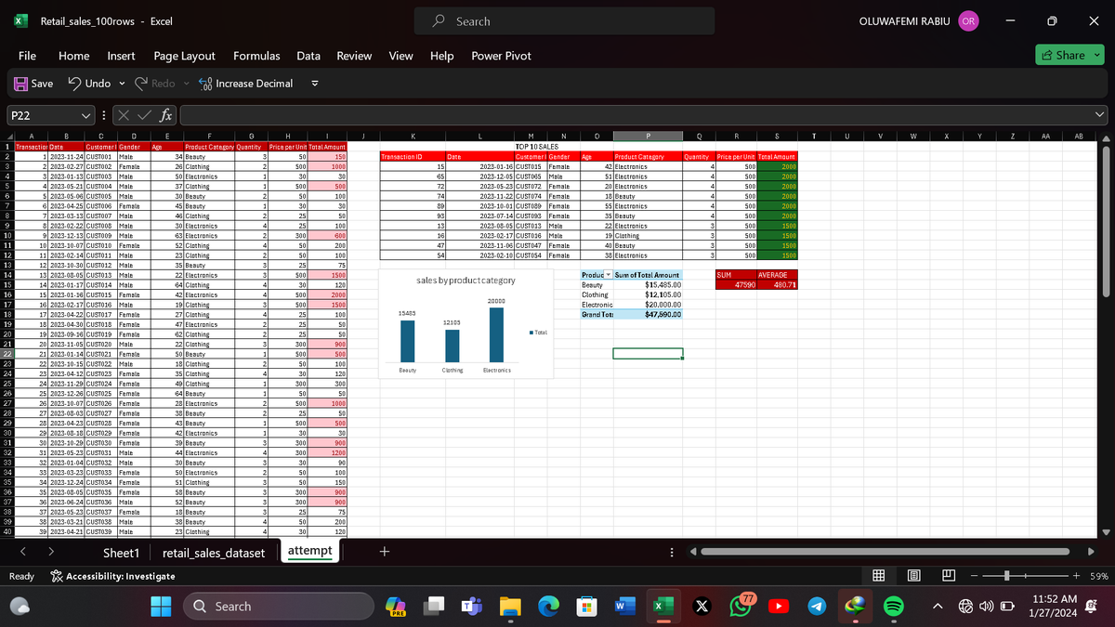Click the Accessibility Investigate status icon
This screenshot has width=1115, height=627.
56,576
